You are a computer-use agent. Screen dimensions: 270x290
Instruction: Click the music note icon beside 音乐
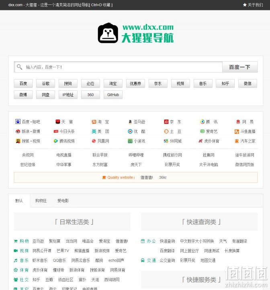point(16,260)
